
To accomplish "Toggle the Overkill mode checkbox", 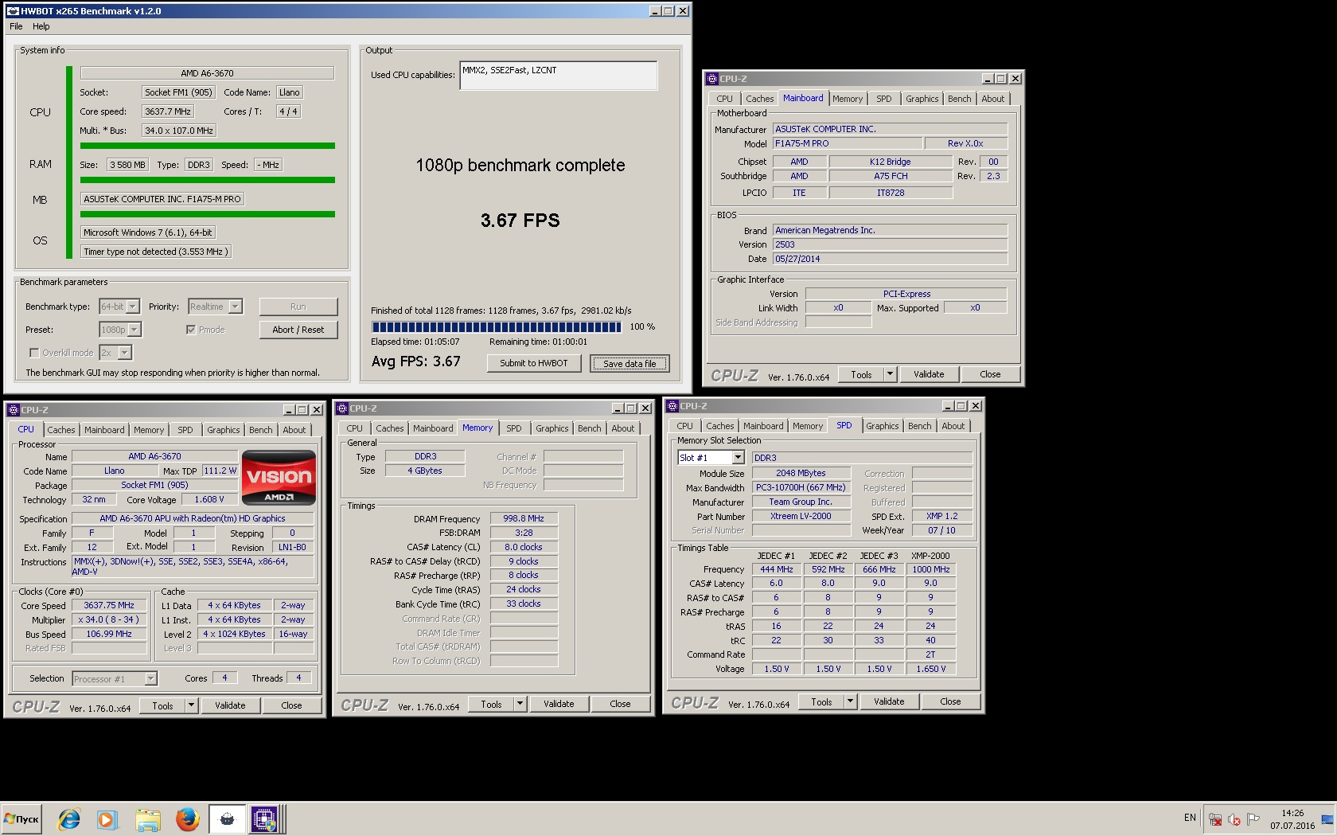I will (x=34, y=353).
